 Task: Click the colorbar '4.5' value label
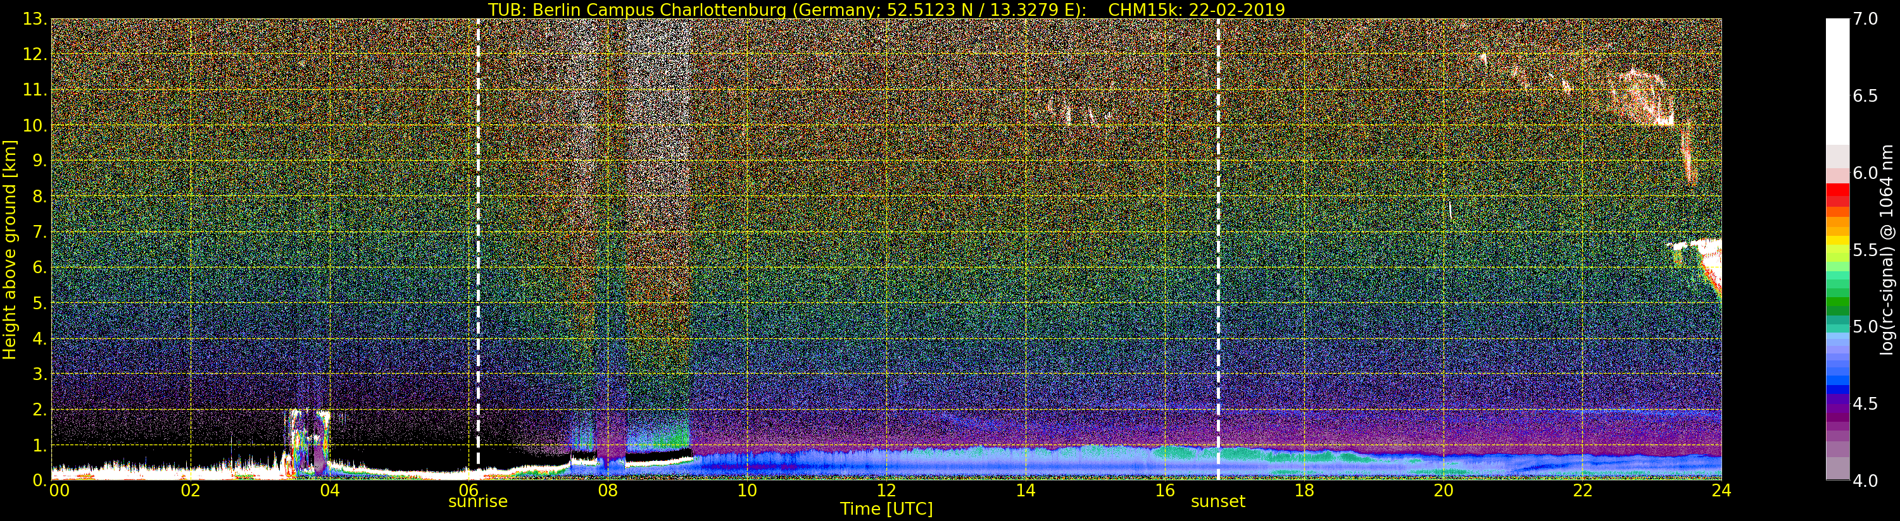point(1865,404)
